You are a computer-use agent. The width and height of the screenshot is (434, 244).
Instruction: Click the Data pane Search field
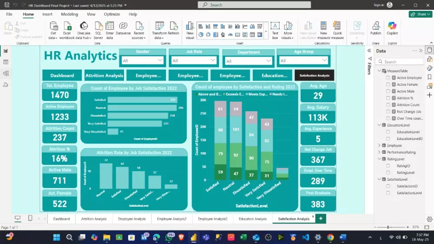[399, 62]
